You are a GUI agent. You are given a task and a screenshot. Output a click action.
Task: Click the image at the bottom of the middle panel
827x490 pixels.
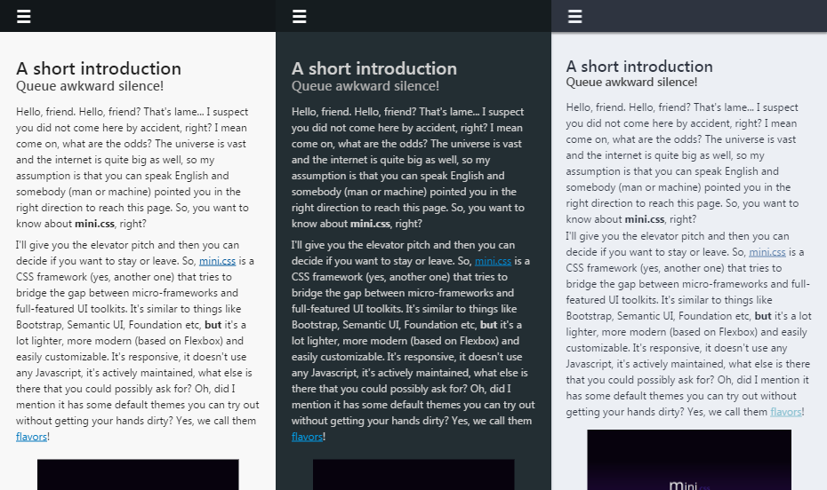pos(413,475)
